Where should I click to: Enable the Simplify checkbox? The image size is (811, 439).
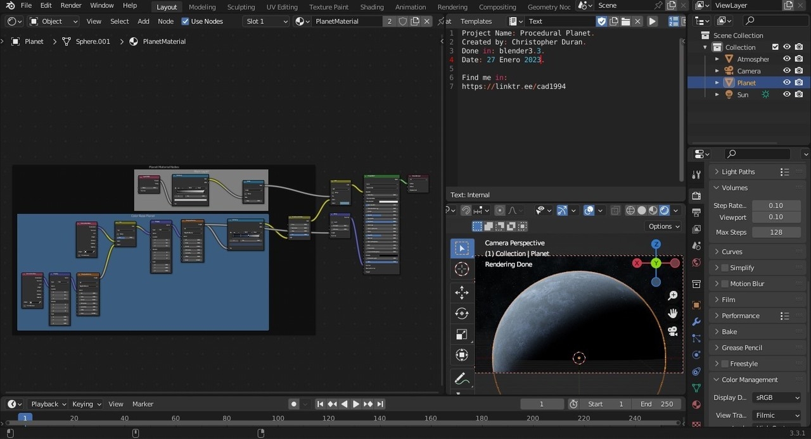725,268
